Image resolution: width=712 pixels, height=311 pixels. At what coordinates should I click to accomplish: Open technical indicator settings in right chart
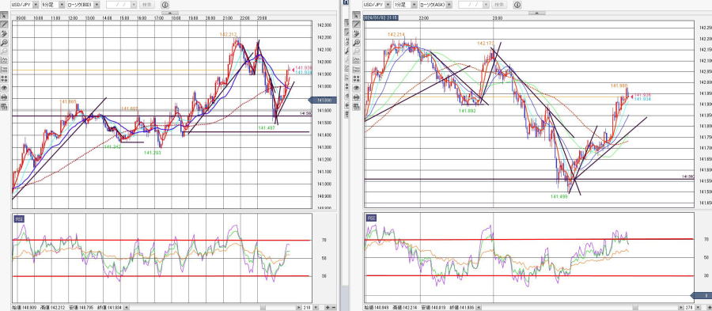click(357, 60)
